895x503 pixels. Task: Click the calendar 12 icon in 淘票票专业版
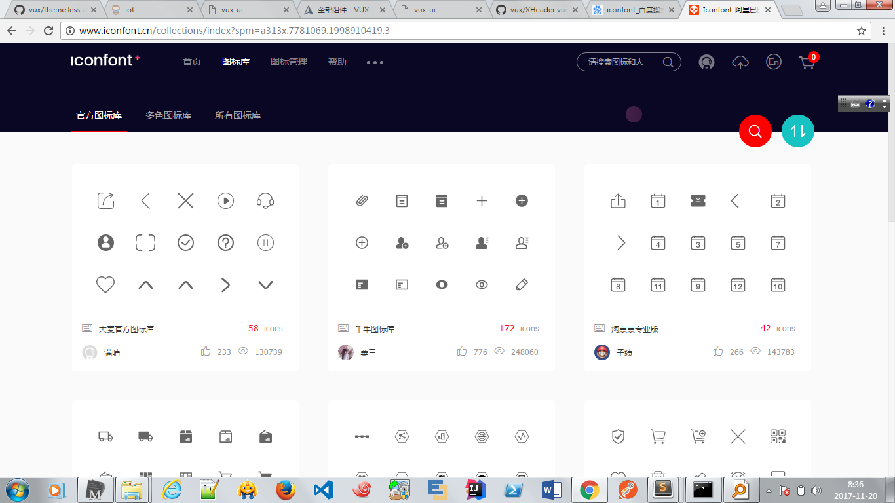(x=738, y=284)
